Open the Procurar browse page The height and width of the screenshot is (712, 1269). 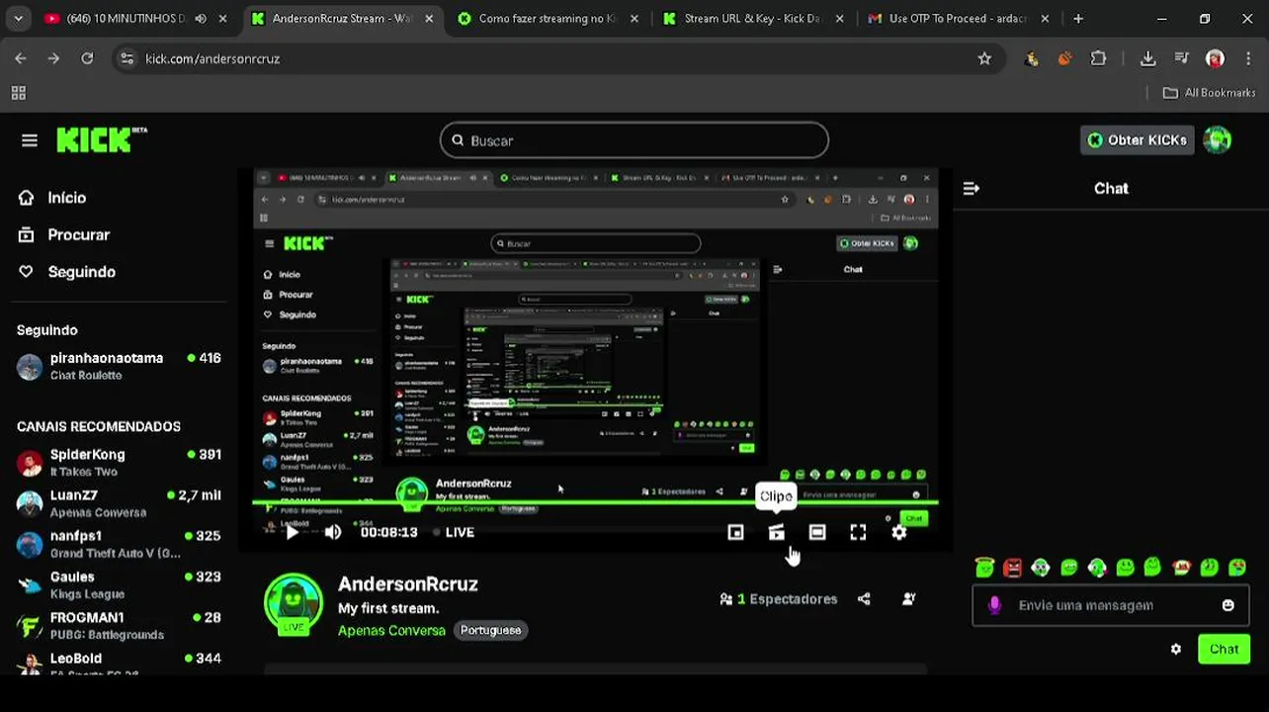(63, 235)
